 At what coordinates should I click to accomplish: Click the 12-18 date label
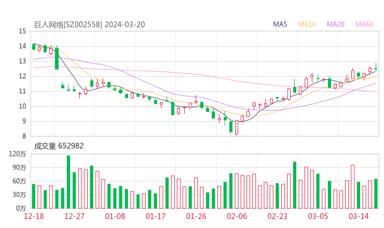pyautogui.click(x=34, y=216)
